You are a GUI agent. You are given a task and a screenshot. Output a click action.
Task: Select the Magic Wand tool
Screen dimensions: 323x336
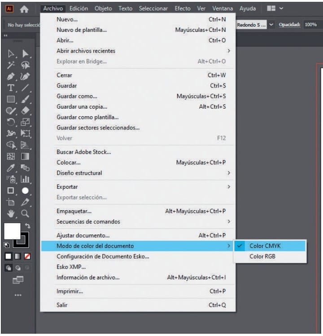point(11,65)
